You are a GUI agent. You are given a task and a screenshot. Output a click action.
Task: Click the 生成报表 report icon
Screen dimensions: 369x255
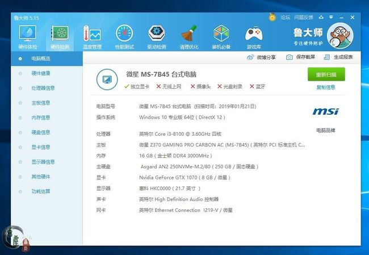click(x=326, y=57)
